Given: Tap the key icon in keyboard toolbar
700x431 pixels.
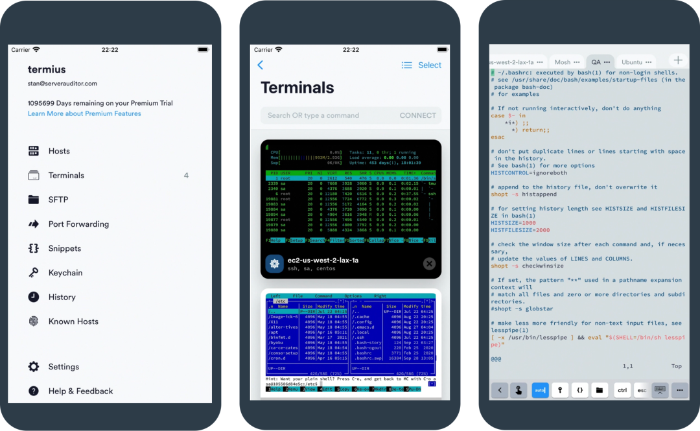Looking at the screenshot, I should [x=559, y=390].
